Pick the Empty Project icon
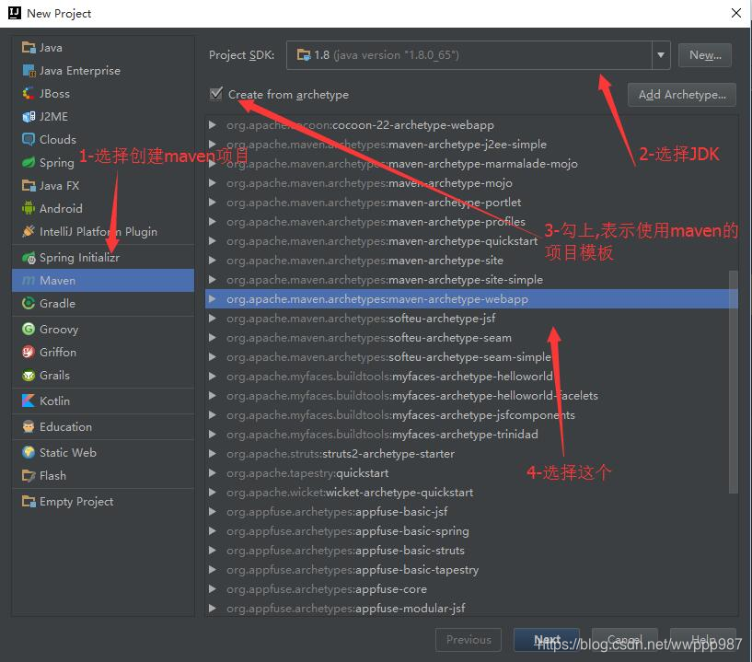 point(29,501)
